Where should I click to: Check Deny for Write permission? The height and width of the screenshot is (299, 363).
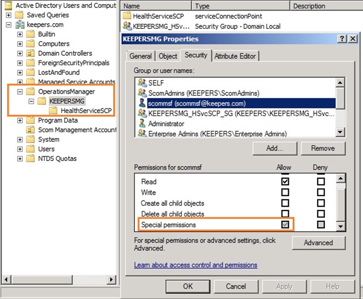321,192
